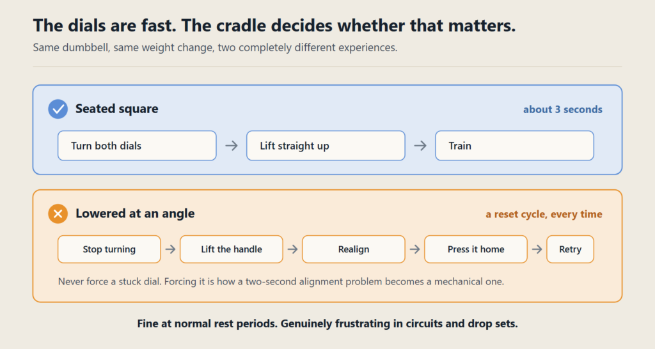Viewport: 655px width, 349px height.
Task: Select the Press it home step
Action: point(476,249)
